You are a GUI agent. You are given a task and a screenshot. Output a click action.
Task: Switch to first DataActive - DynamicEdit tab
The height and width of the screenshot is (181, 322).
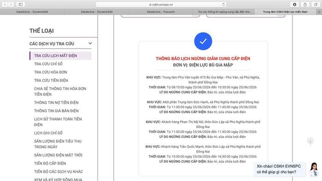pos(32,12)
